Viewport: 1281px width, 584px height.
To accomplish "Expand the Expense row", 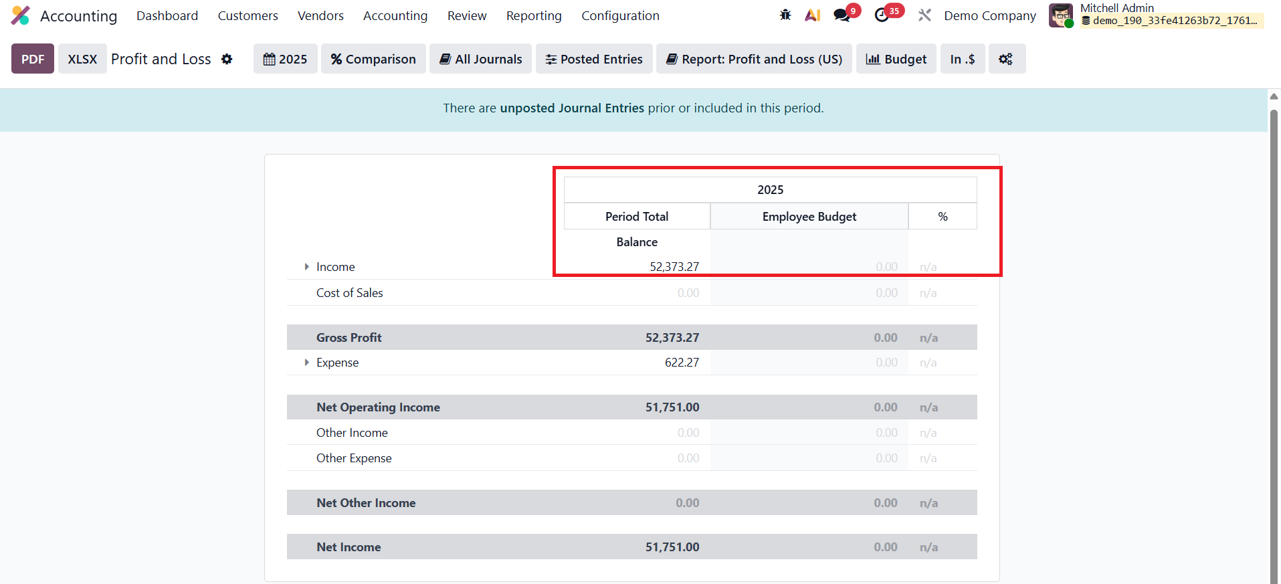I will click(x=306, y=363).
